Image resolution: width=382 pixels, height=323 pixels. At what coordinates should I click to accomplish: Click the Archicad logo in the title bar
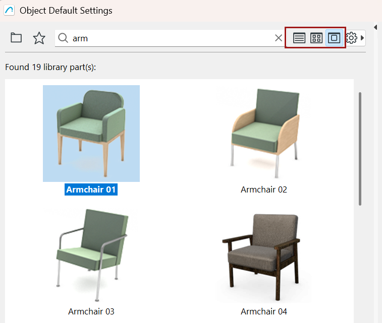coord(9,10)
